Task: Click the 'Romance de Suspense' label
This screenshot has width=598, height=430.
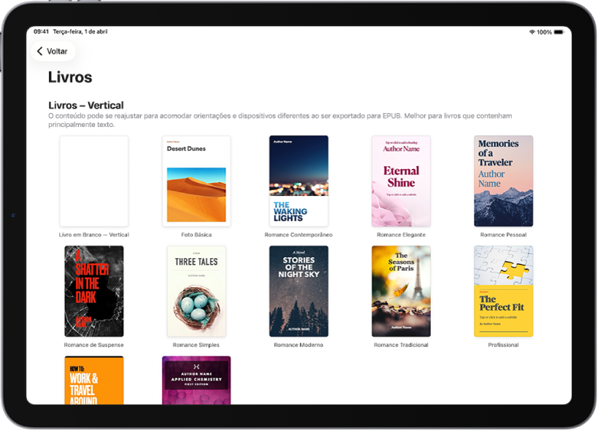Action: pyautogui.click(x=94, y=345)
